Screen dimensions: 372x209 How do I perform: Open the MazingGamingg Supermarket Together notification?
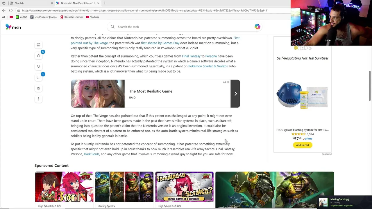pyautogui.click(x=345, y=202)
